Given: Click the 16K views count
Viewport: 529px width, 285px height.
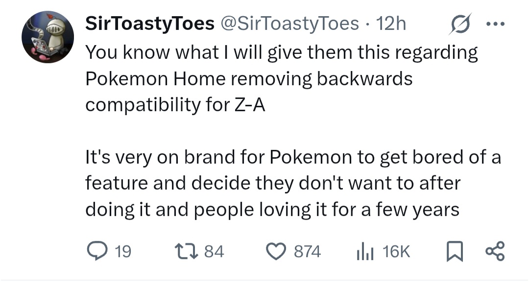Looking at the screenshot, I should [396, 252].
